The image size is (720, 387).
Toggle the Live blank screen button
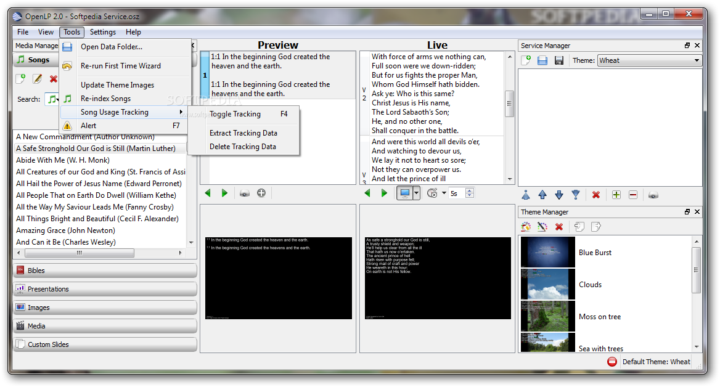tap(404, 193)
